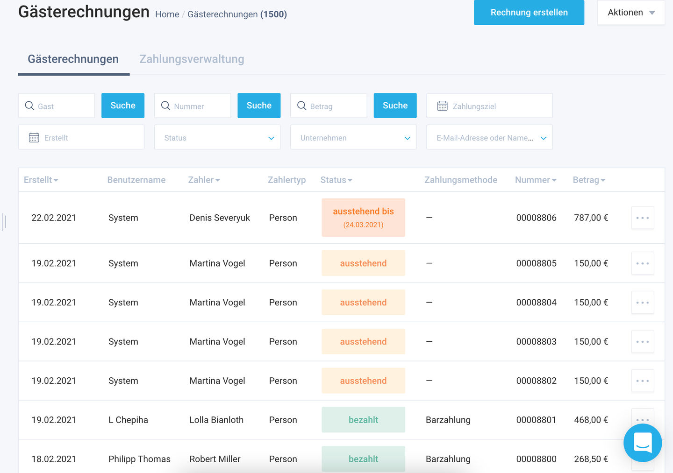Open the three-dots menu for invoice 00008805
This screenshot has height=473, width=673.
[x=643, y=263]
